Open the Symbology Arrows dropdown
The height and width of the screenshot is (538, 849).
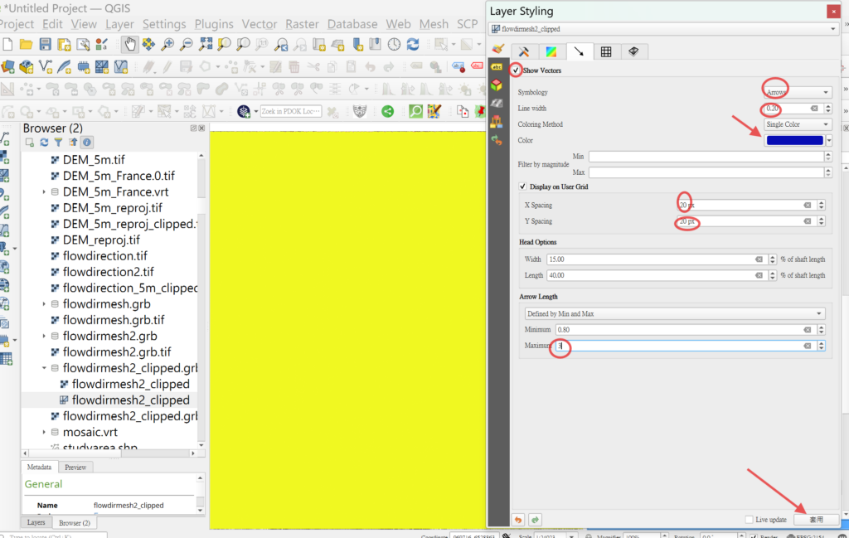coord(797,92)
